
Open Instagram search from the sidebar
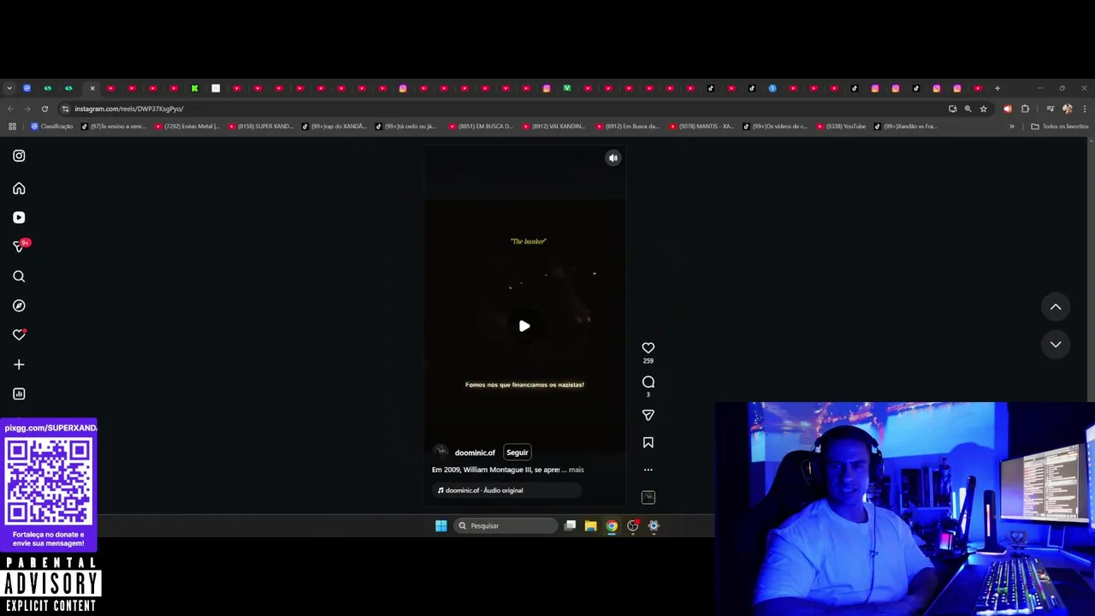point(19,276)
